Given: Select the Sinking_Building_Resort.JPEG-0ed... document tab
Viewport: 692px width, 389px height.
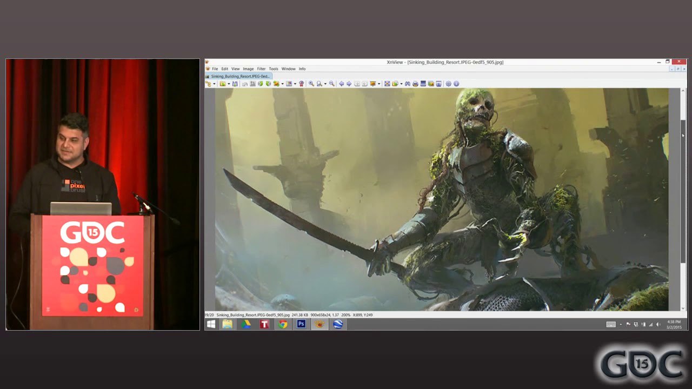Looking at the screenshot, I should pos(238,76).
